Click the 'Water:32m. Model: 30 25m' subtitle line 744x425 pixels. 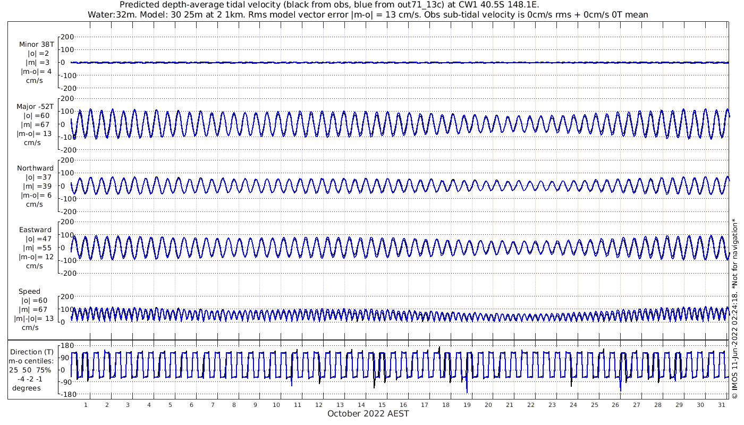[x=368, y=14]
